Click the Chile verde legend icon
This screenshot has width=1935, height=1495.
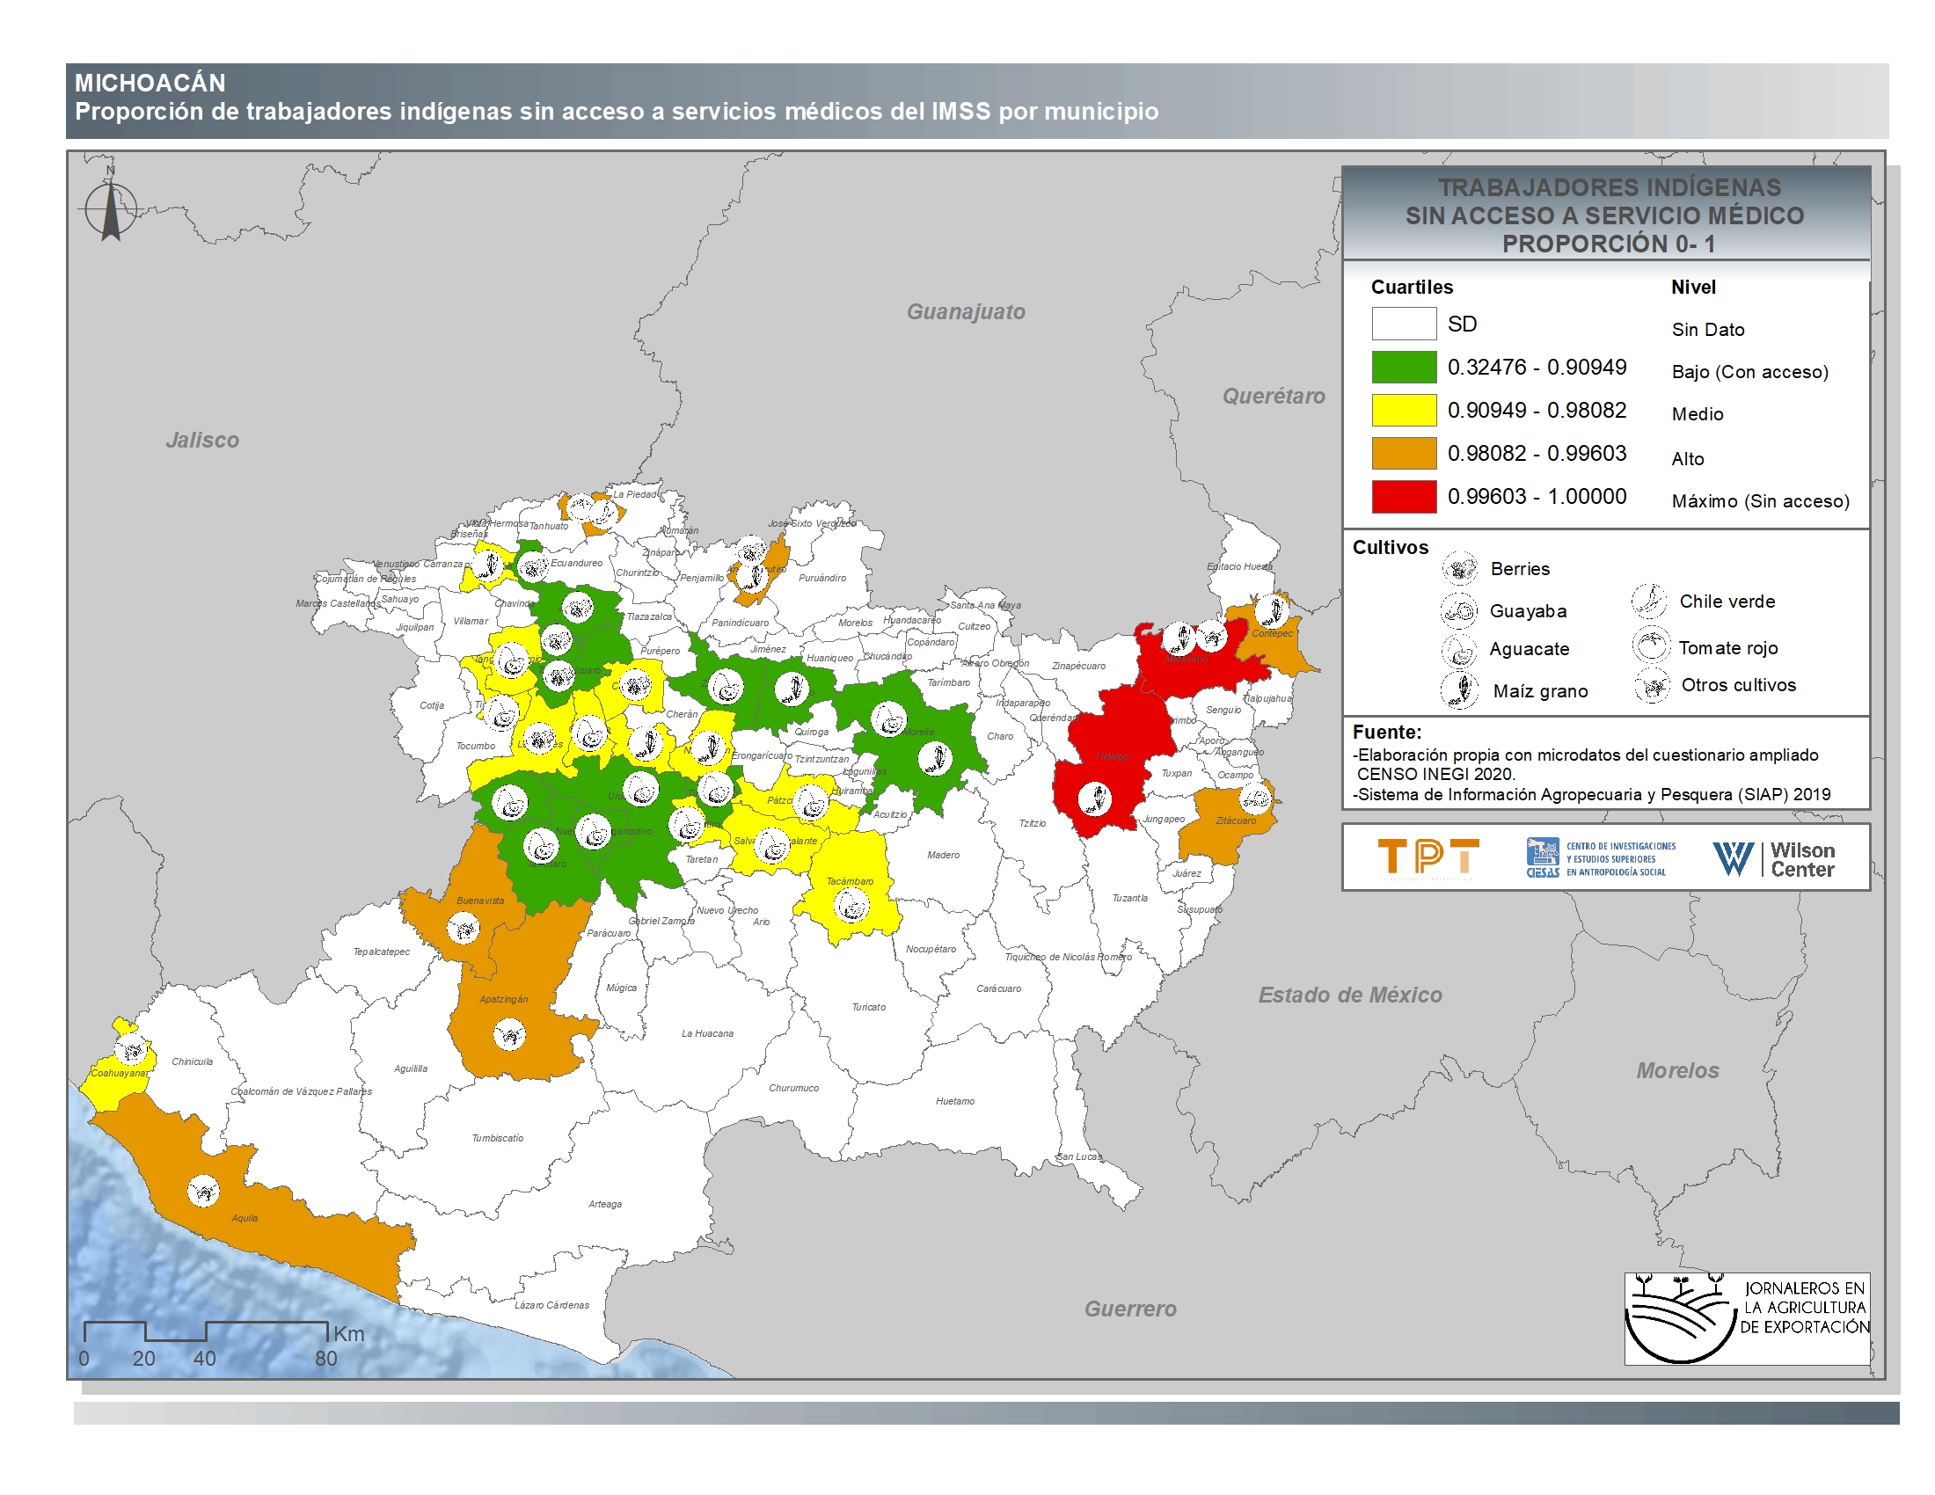[x=1649, y=601]
